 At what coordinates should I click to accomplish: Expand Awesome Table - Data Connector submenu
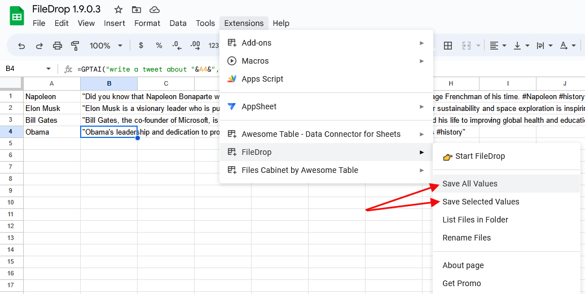pyautogui.click(x=326, y=134)
